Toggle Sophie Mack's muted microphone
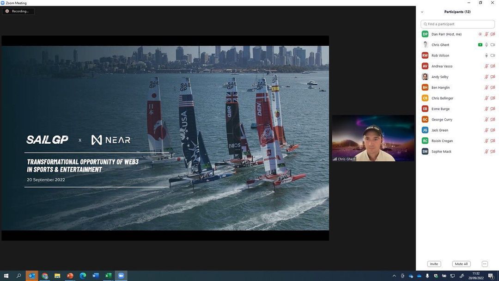Screen dimensions: 499x281 click(x=486, y=152)
